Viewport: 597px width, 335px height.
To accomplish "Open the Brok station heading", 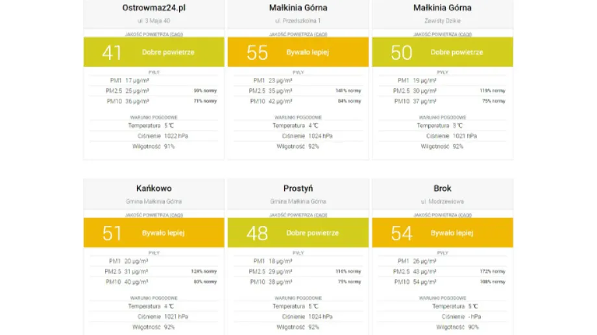I will (x=442, y=188).
